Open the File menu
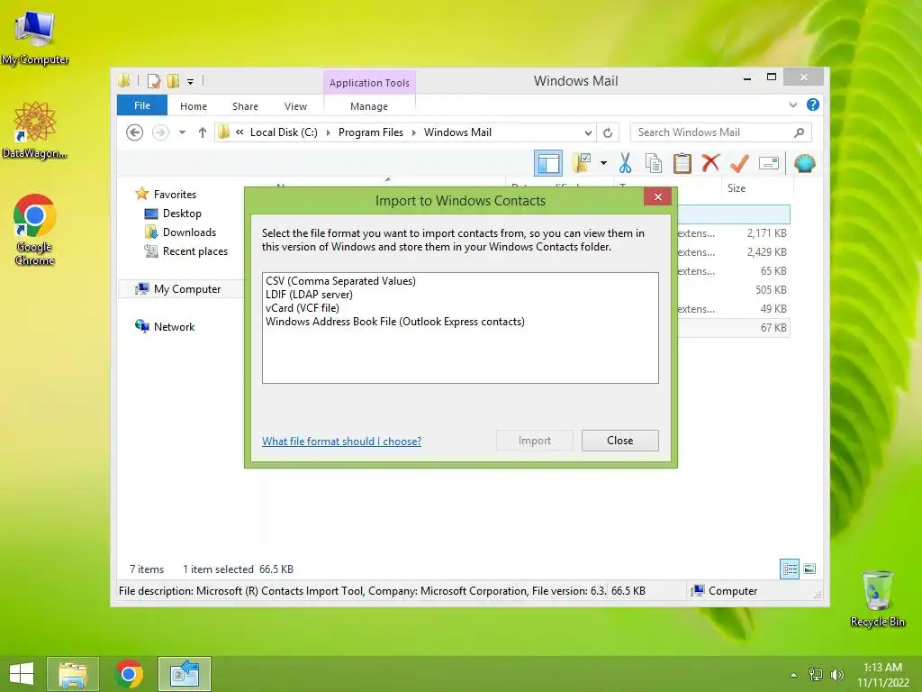 click(x=141, y=105)
